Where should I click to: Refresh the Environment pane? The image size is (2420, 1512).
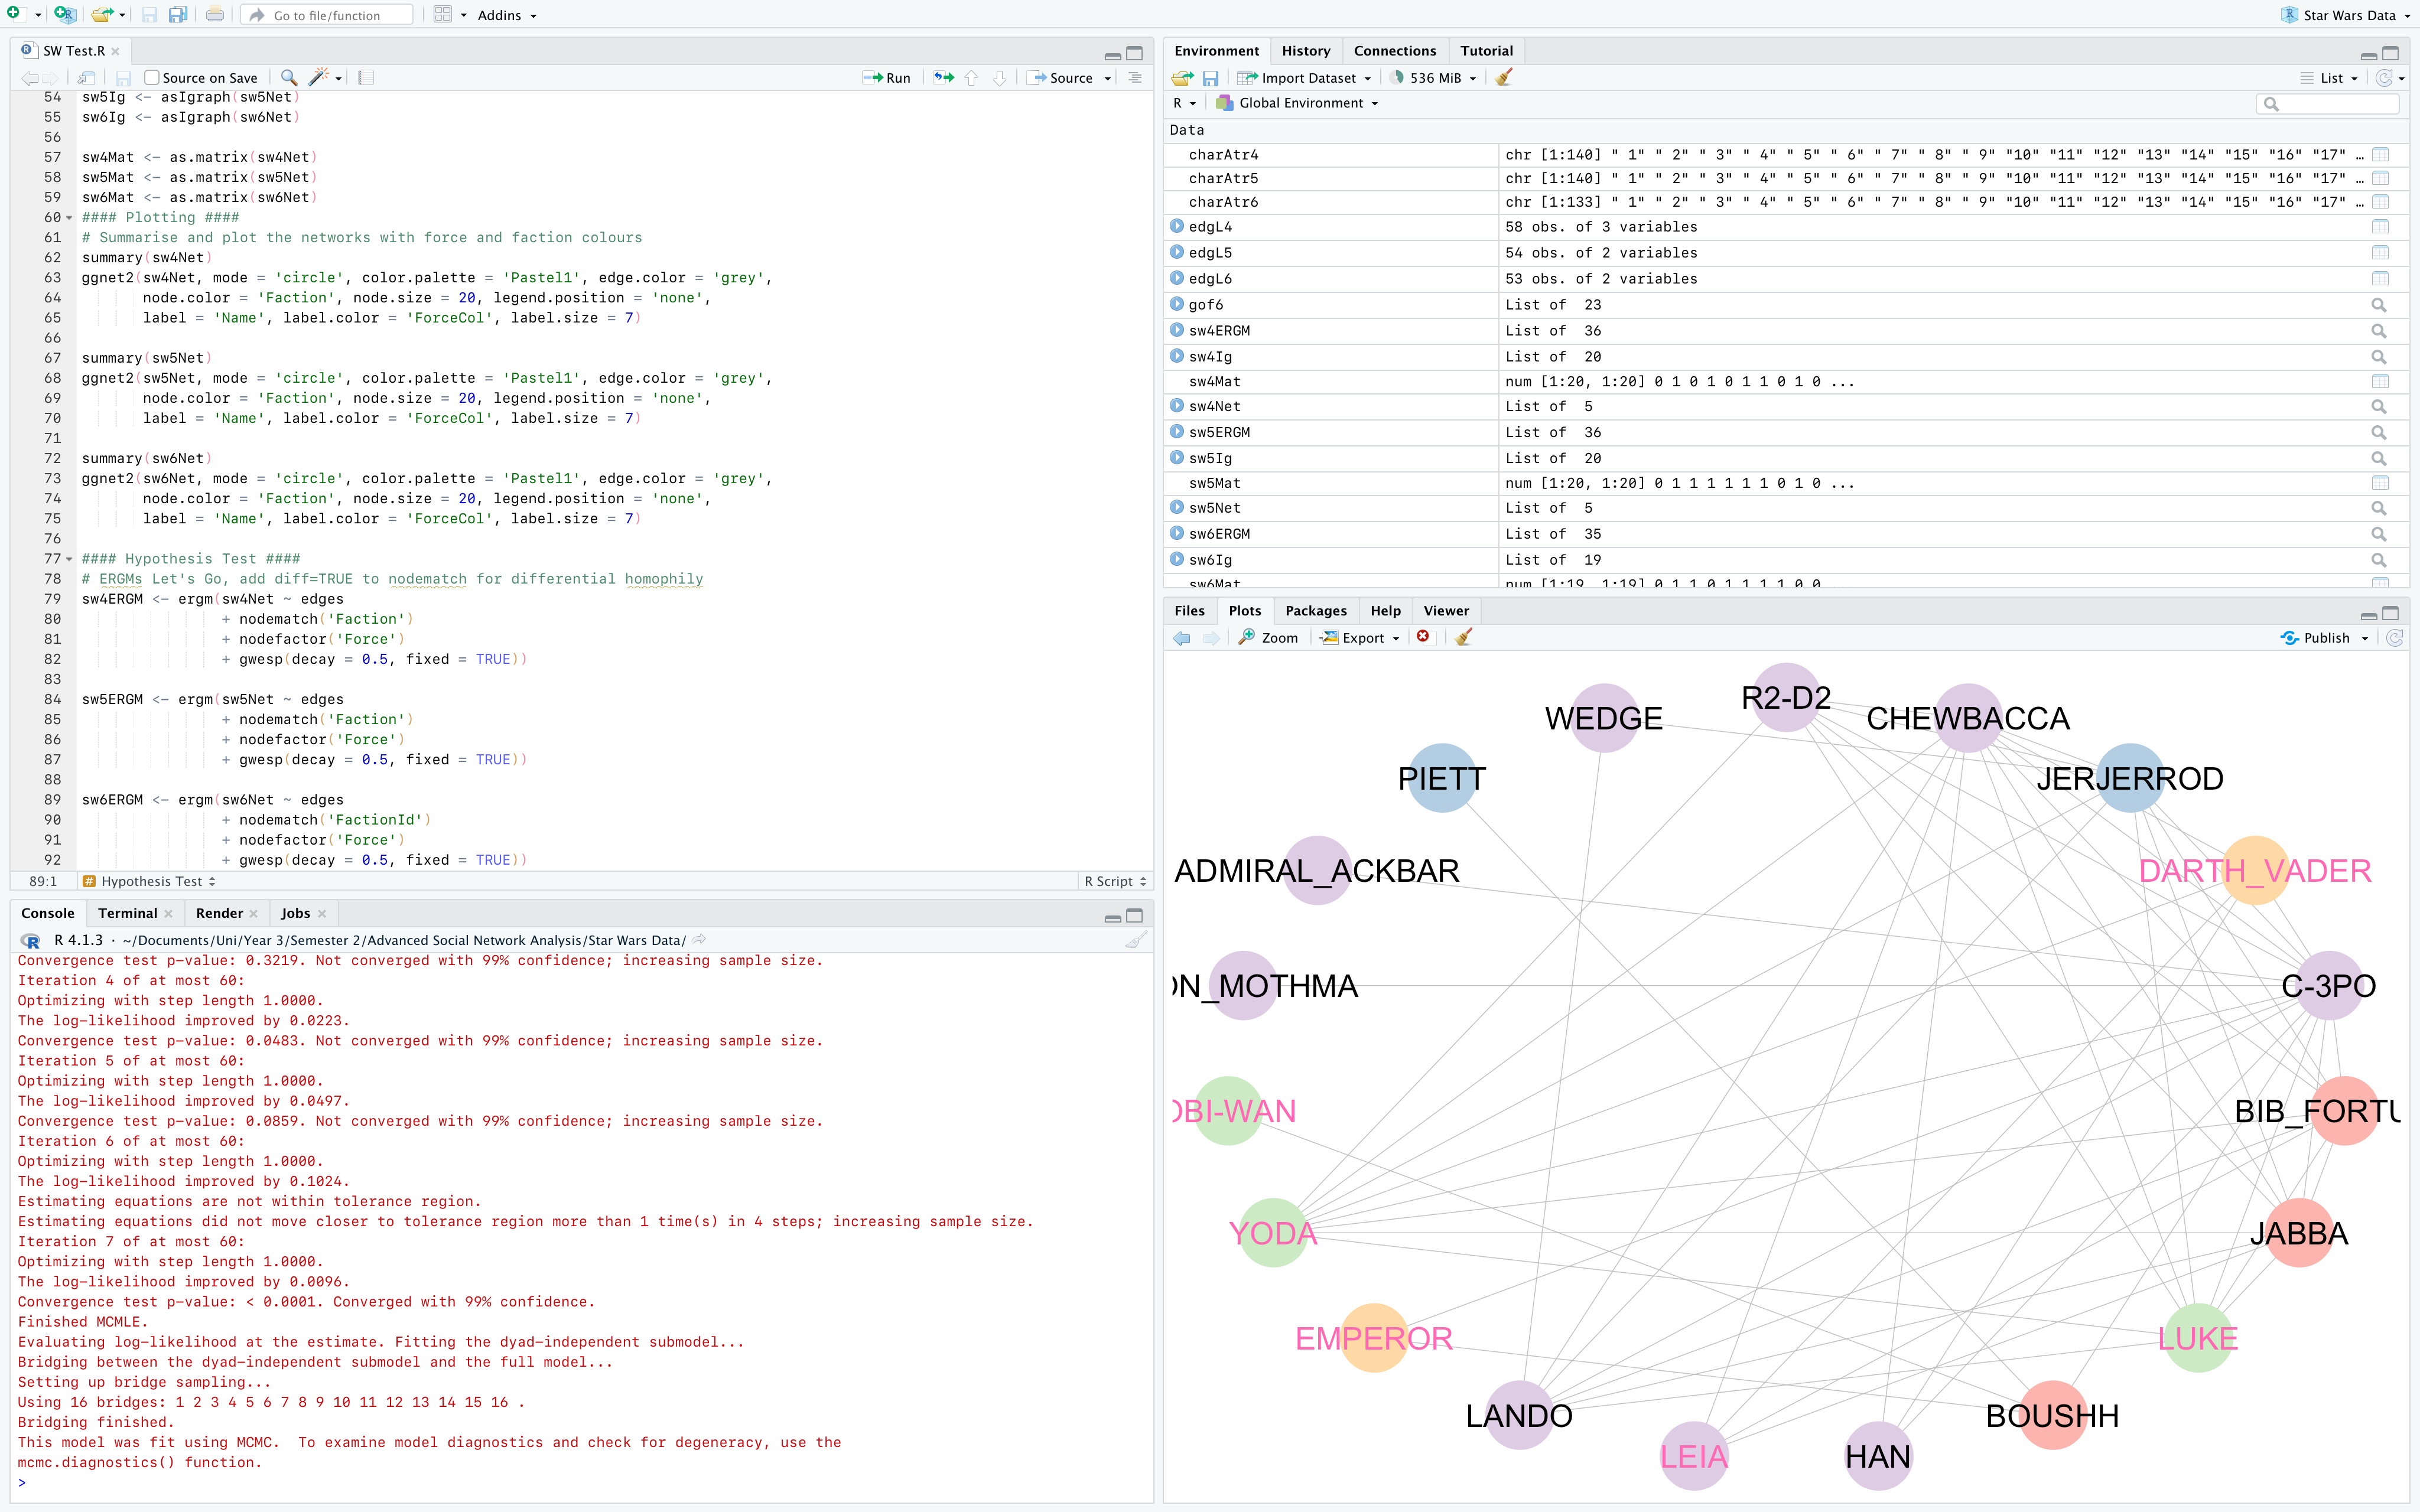(x=2384, y=78)
